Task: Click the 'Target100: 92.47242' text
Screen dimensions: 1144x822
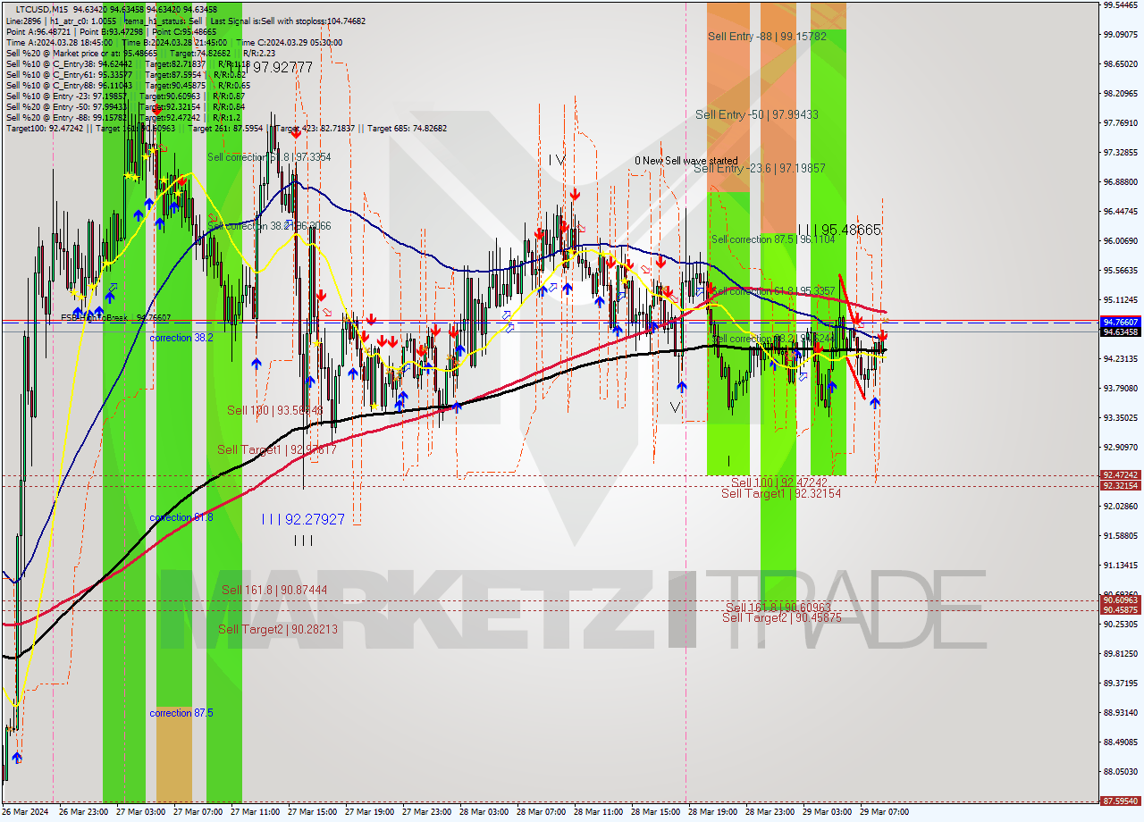Action: pos(46,128)
